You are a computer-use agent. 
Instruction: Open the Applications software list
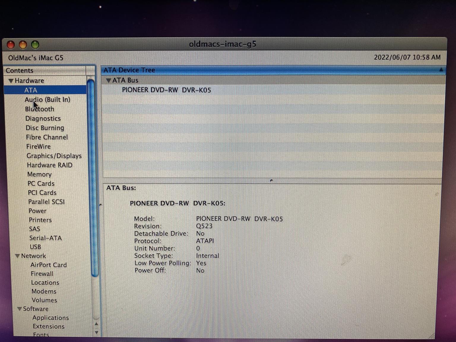click(50, 318)
